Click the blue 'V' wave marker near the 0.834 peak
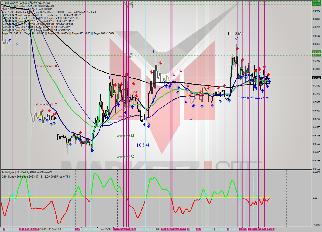Screen dimensions: 322x232 236,39
